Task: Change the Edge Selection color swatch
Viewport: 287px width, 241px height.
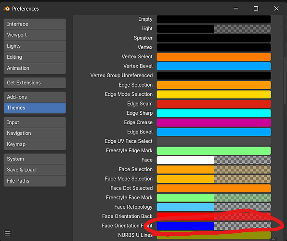Action: point(214,85)
